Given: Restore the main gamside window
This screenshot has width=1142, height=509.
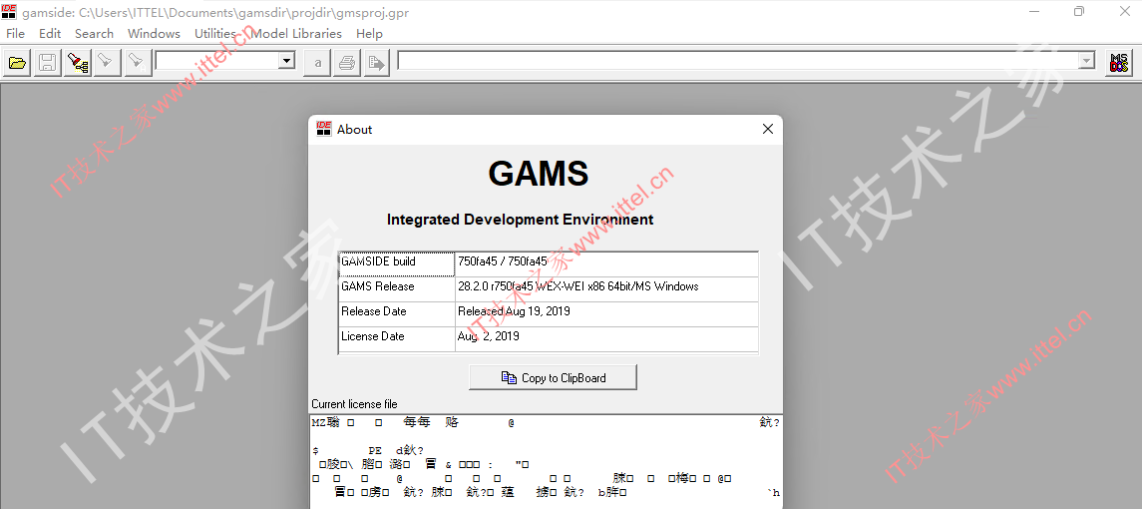Looking at the screenshot, I should point(1078,11).
